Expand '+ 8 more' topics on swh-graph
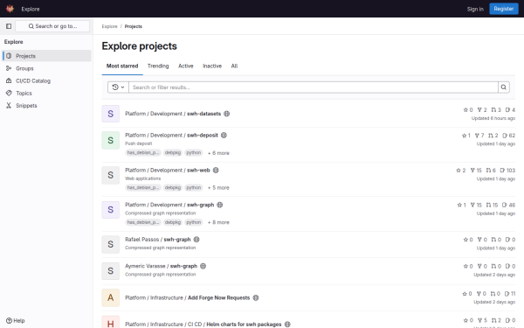This screenshot has height=328, width=524. (218, 222)
